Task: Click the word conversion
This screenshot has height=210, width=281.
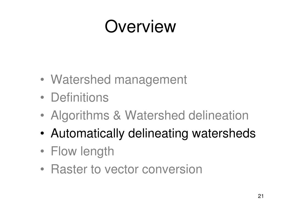Action: [172, 170]
